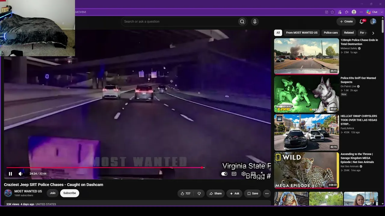The height and width of the screenshot is (216, 385).
Task: Mute the video volume speaker icon
Action: click(20, 174)
